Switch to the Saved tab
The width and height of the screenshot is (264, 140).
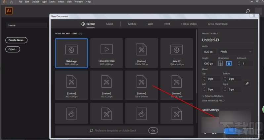[x=110, y=24]
